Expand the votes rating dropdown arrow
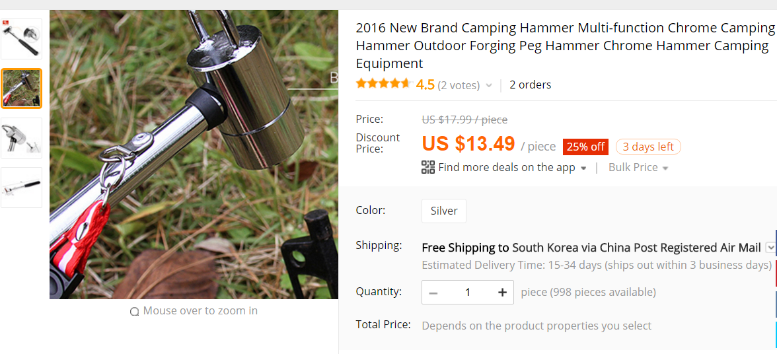Image resolution: width=777 pixels, height=354 pixels. coord(489,85)
